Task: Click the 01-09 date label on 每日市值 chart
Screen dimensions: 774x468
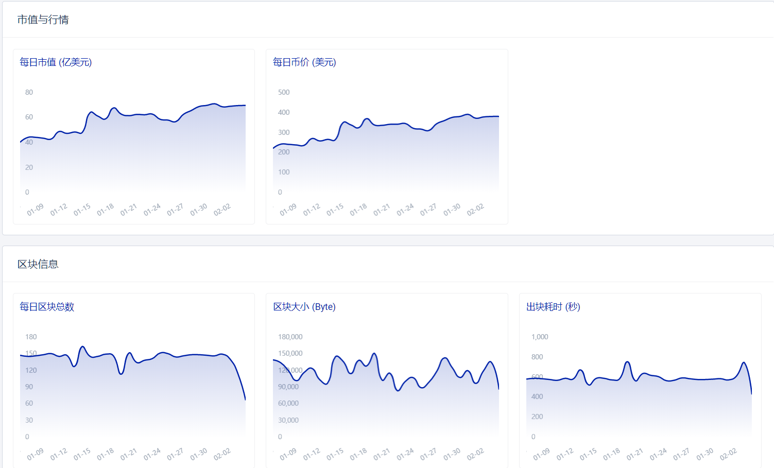Action: click(x=35, y=210)
